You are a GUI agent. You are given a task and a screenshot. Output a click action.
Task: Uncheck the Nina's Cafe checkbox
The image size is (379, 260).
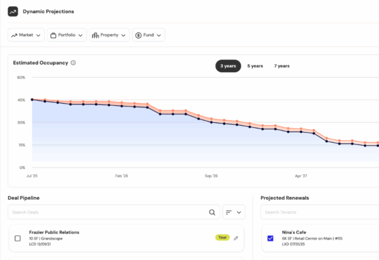point(270,238)
